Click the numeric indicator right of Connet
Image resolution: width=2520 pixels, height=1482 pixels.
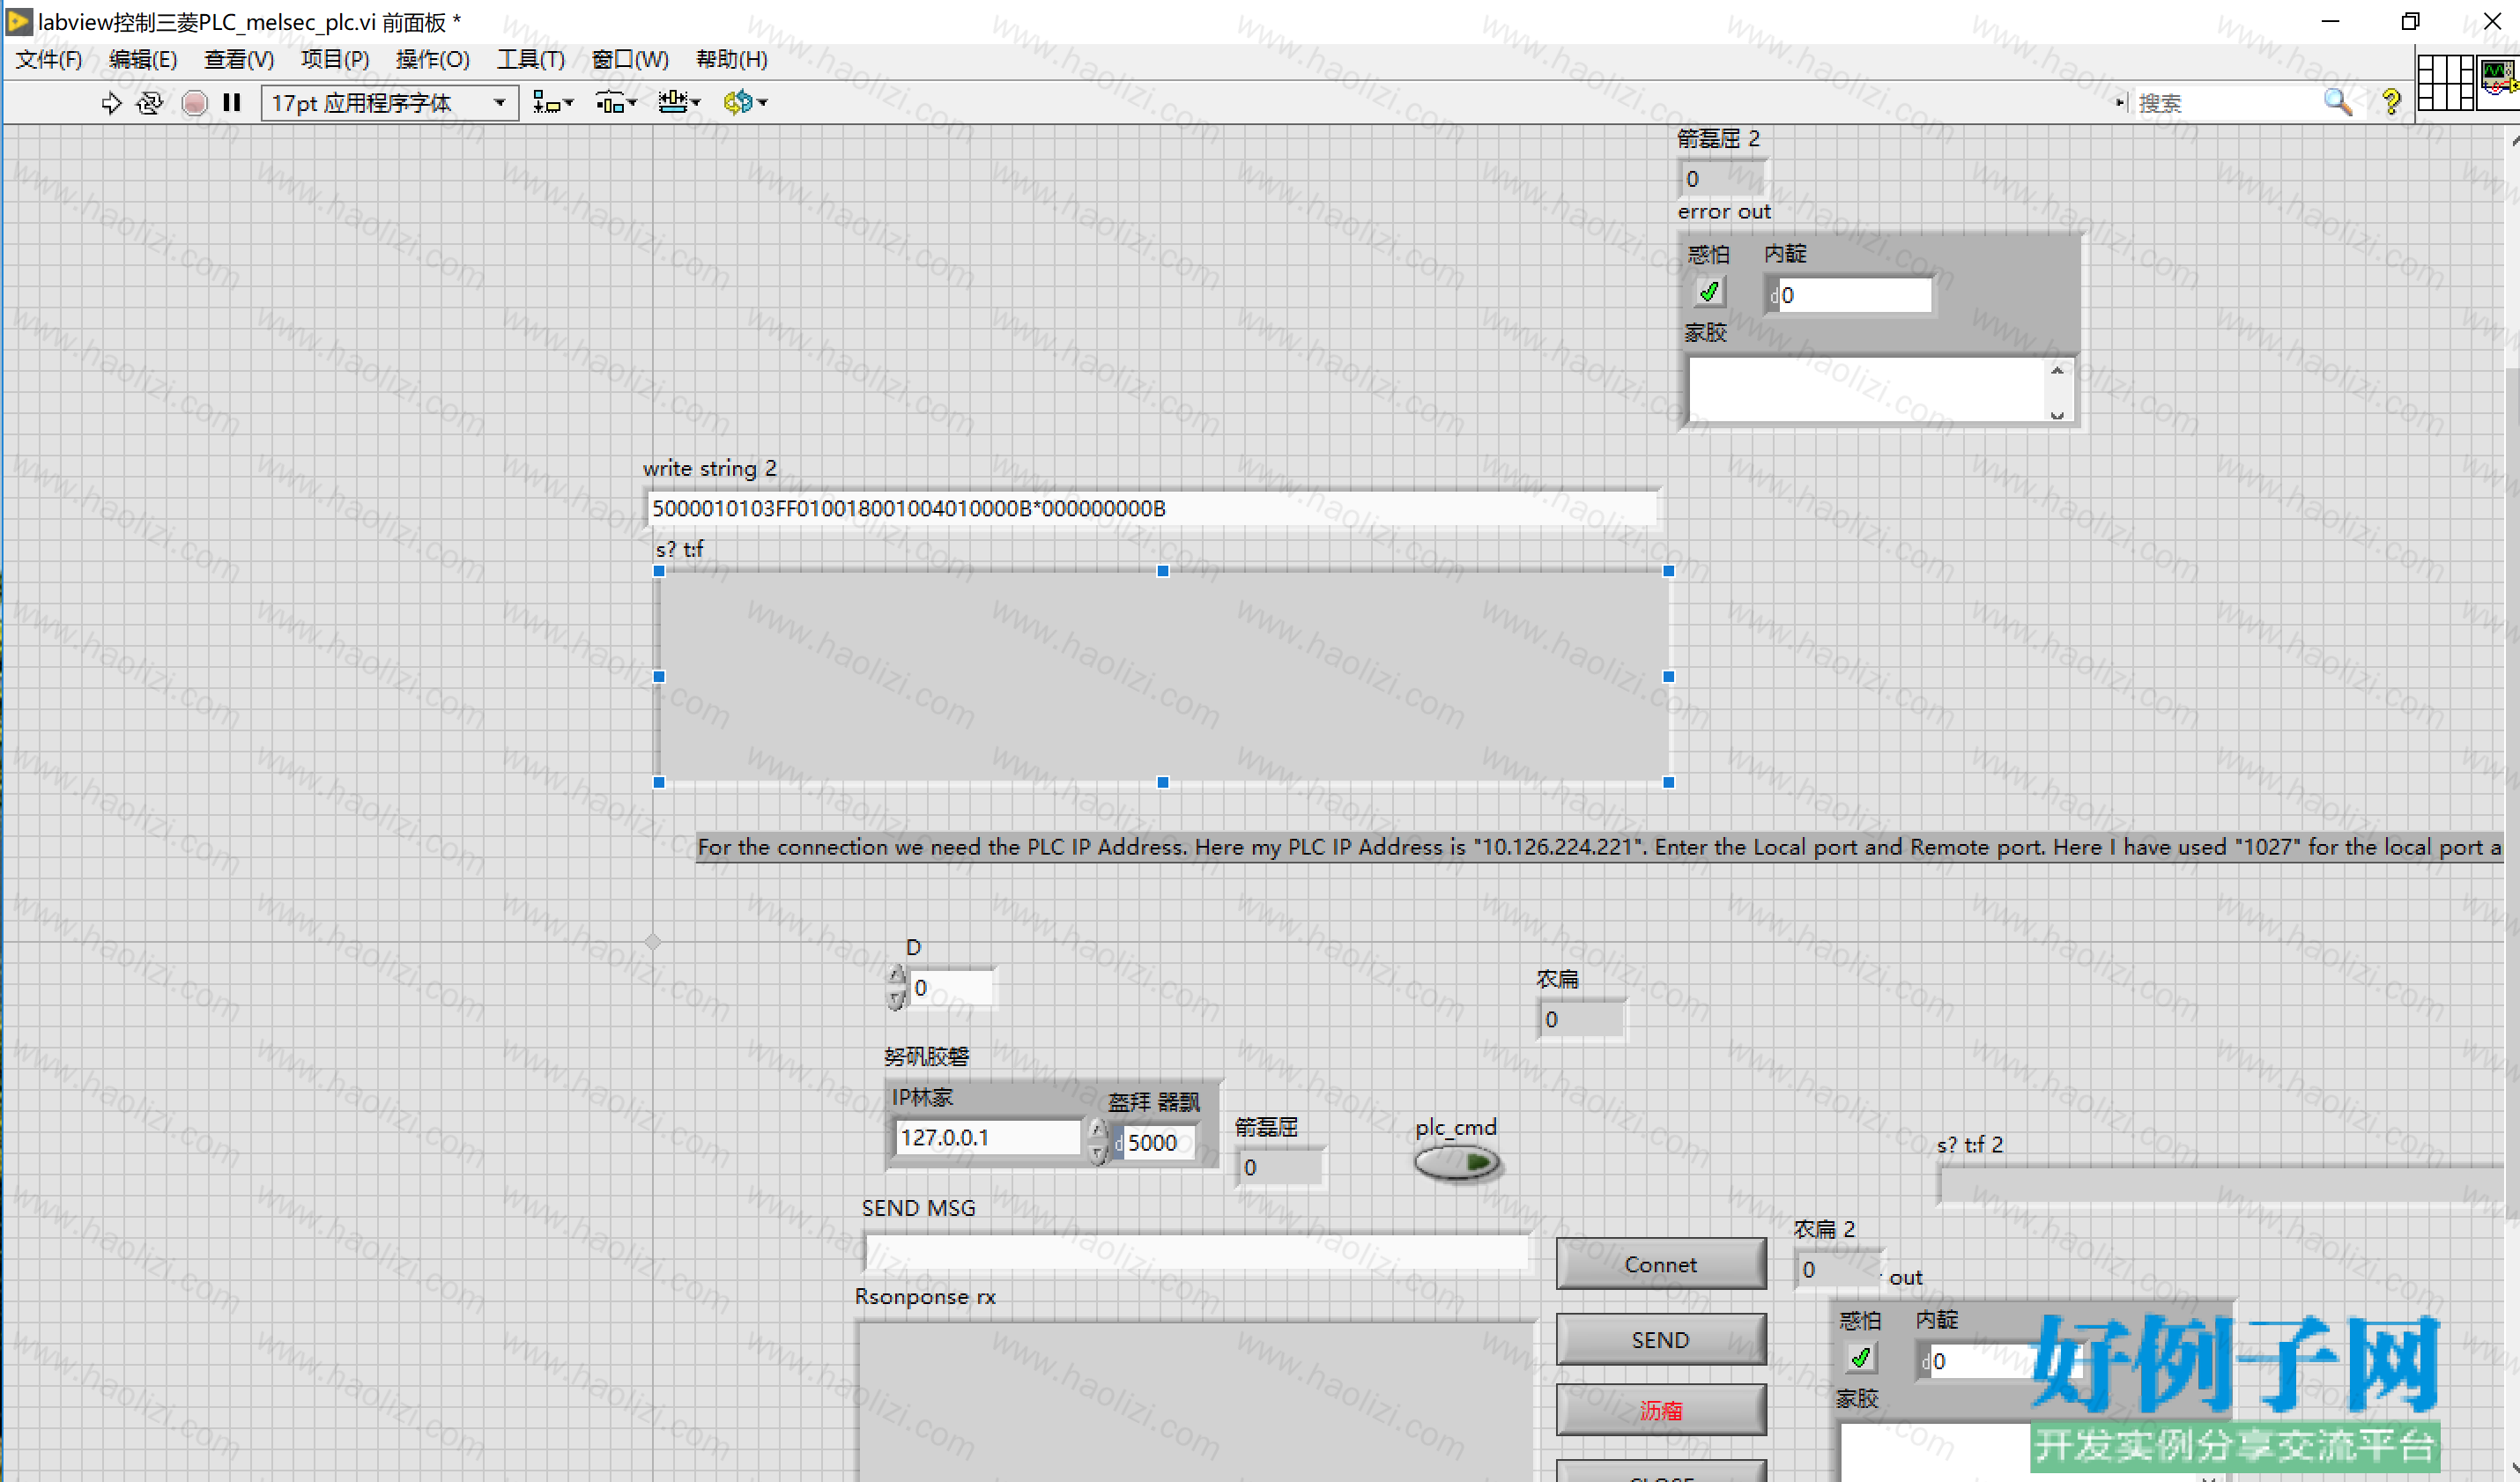coord(1838,1269)
